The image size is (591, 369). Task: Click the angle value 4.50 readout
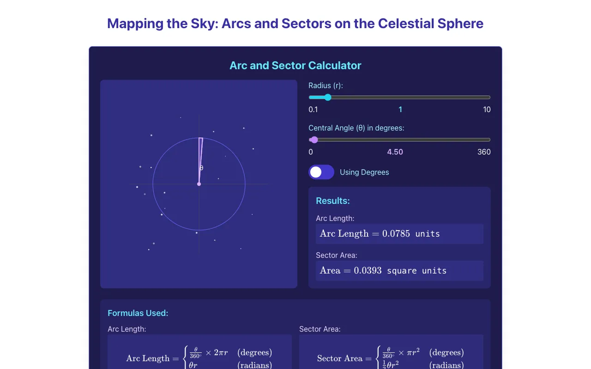pyautogui.click(x=395, y=152)
